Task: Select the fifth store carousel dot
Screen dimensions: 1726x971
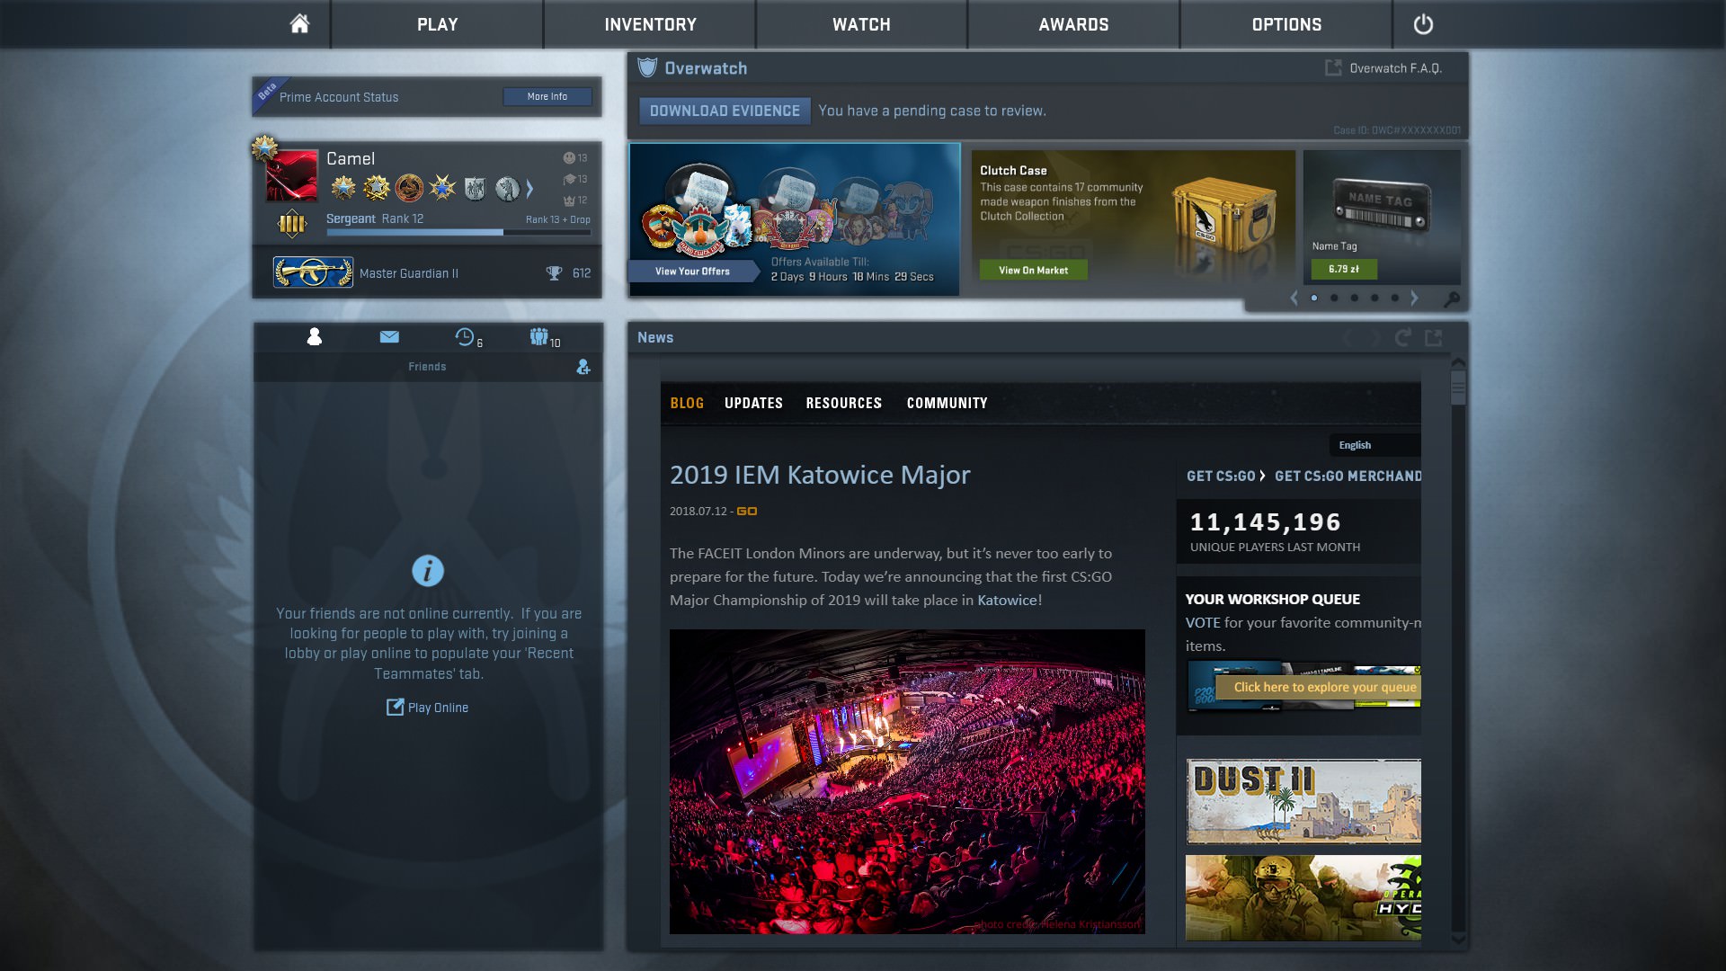Action: (1395, 298)
